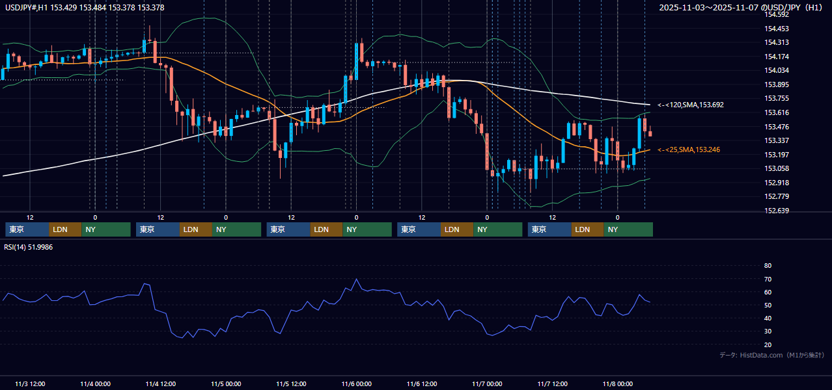Click the 152.779 price axis value
Screen dimensions: 832x390
pos(776,196)
